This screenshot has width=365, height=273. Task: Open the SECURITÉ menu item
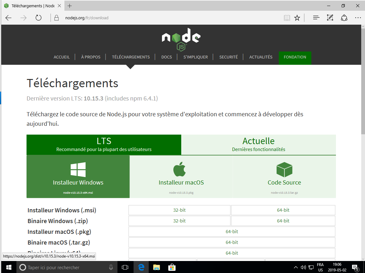[228, 57]
